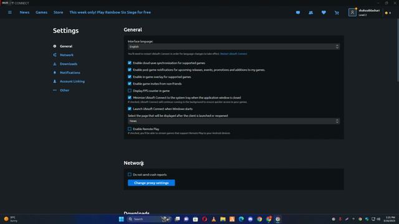Click the gear icon beside General

[x=55, y=46]
